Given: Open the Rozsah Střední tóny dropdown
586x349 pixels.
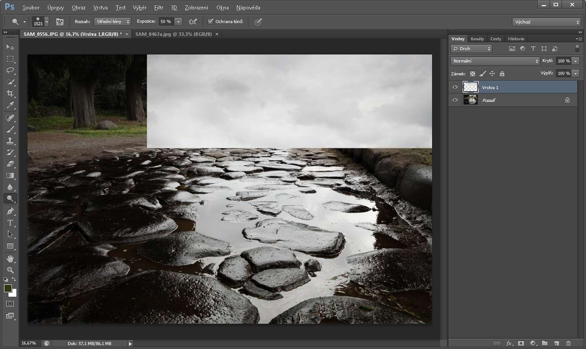Looking at the screenshot, I should (x=112, y=21).
